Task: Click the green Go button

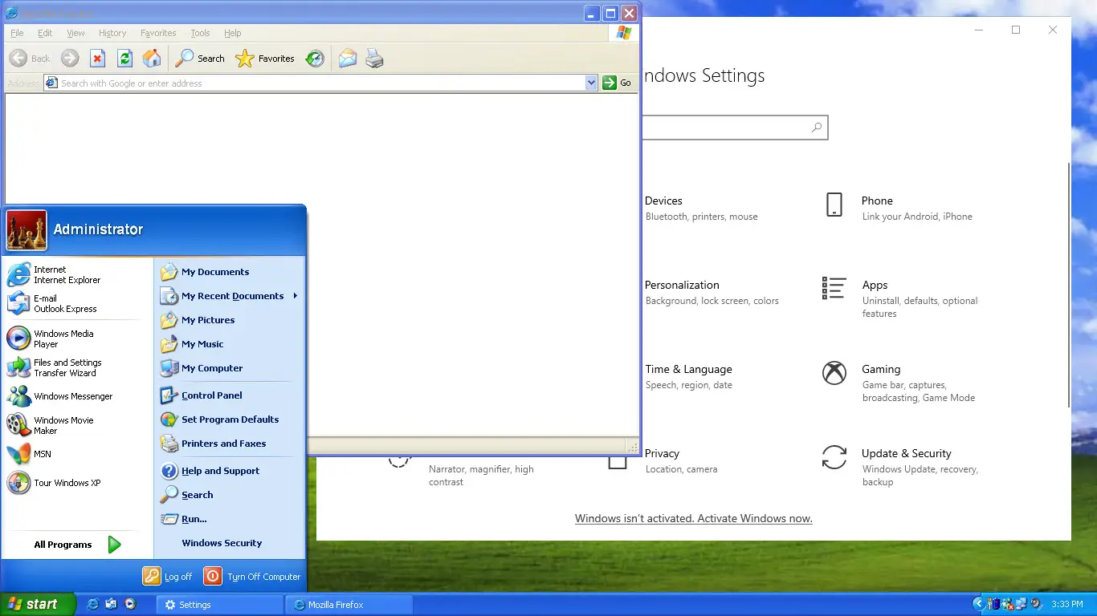Action: coord(617,83)
